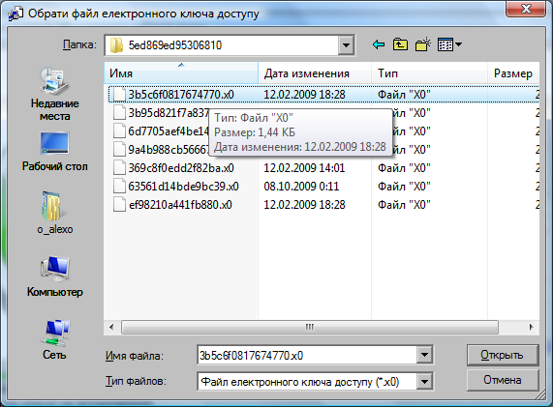Image resolution: width=553 pixels, height=407 pixels.
Task: Navigate up one folder level
Action: coord(400,44)
